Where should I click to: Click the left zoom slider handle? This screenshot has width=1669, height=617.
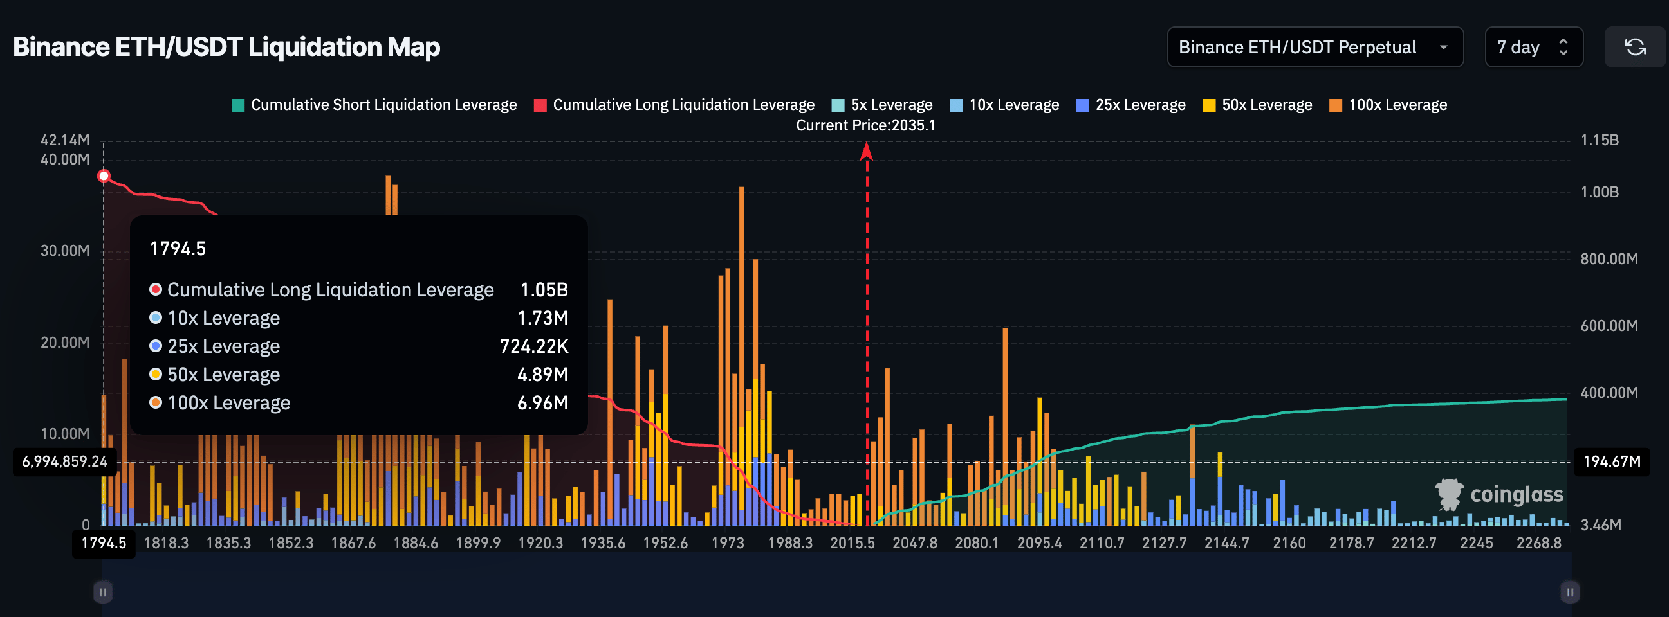[103, 592]
